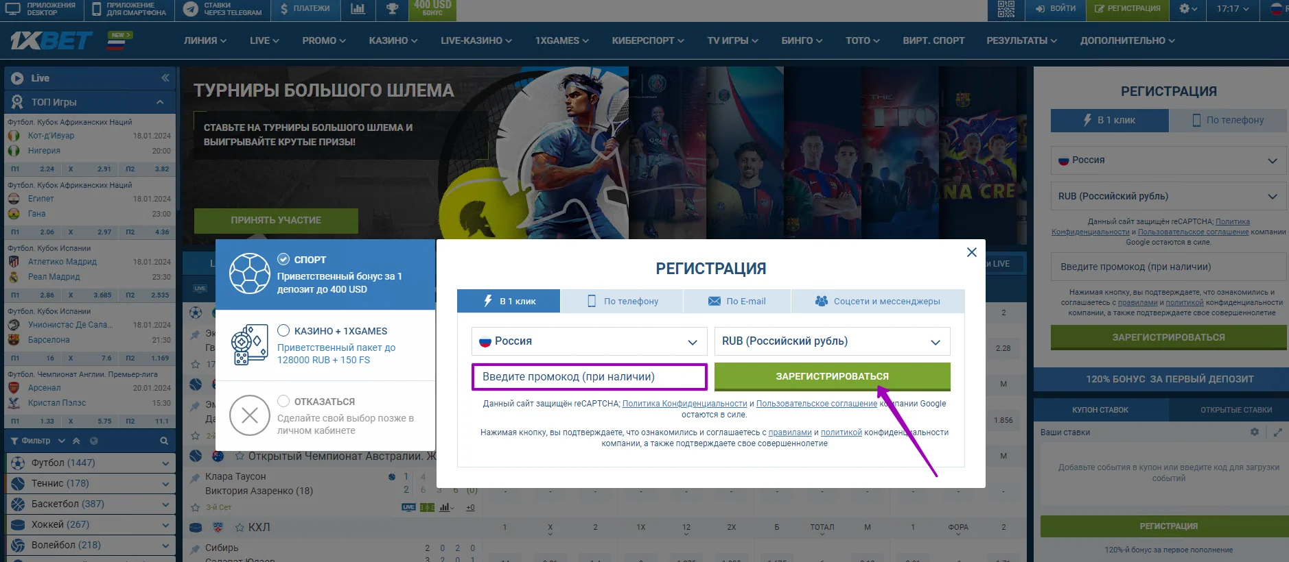Image resolution: width=1289 pixels, height=562 pixels.
Task: Open the РЕЗУЛЬТАТЫ menu
Action: pos(1021,40)
